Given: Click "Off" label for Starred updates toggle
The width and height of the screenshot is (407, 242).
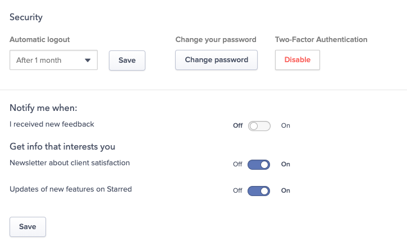Looking at the screenshot, I should 238,190.
